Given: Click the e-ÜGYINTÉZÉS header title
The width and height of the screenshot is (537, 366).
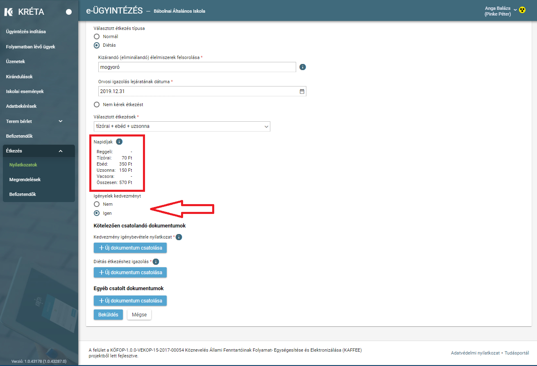Looking at the screenshot, I should (114, 11).
